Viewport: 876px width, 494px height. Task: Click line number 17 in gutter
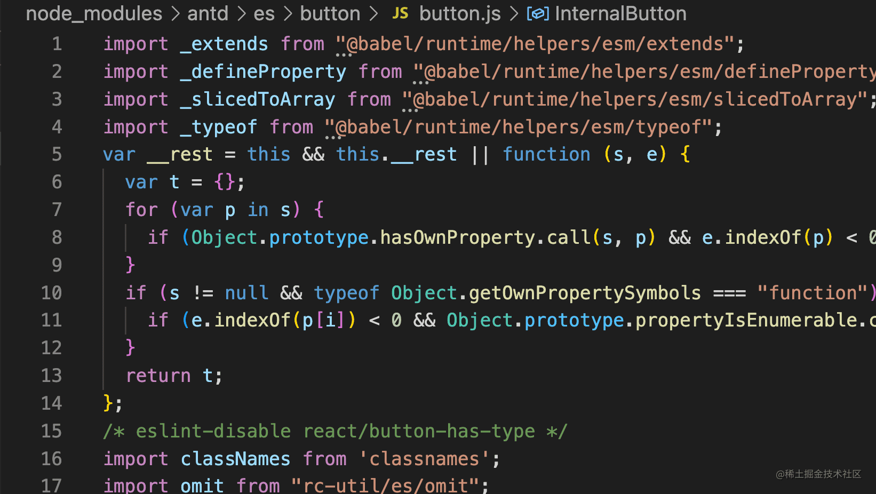(51, 485)
